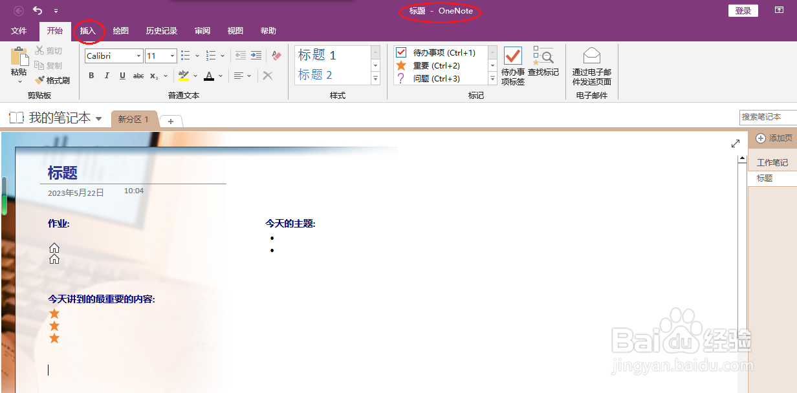Apply the highlight color yellow

(x=183, y=76)
